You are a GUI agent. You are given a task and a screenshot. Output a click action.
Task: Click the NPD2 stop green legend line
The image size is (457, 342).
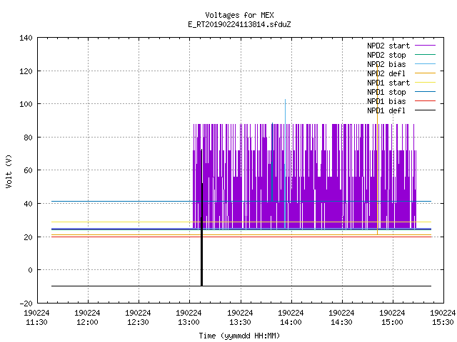tap(425, 55)
